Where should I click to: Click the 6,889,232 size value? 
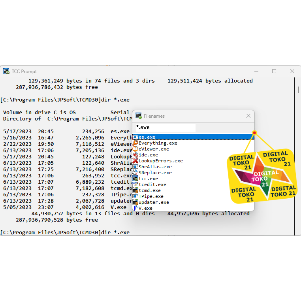[x=90, y=182]
